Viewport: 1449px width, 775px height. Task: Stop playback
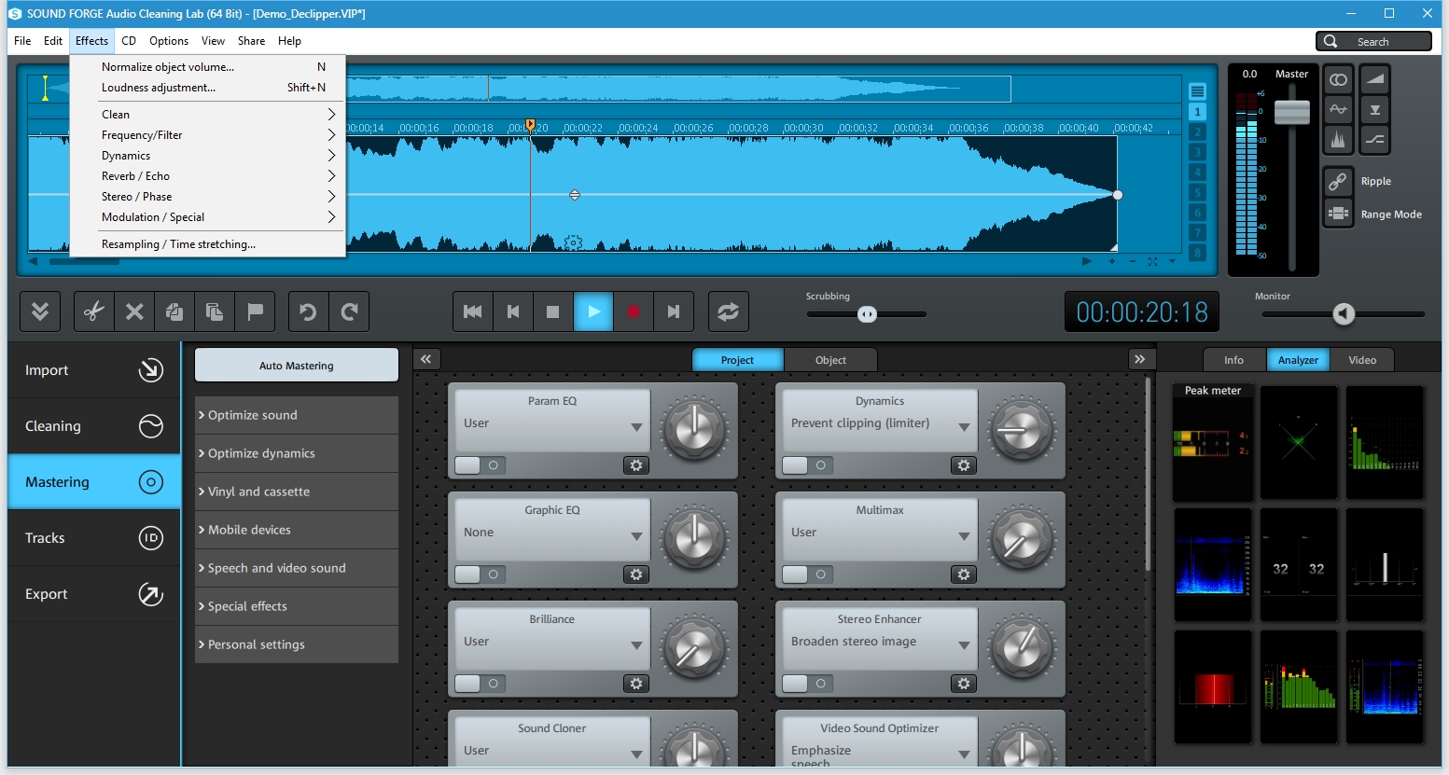tap(553, 311)
